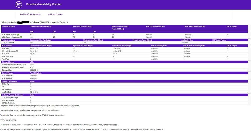Image resolution: width=251 pixels, height=131 pixels.
Task: Switch to the Address Checker tab
Action: (55, 14)
